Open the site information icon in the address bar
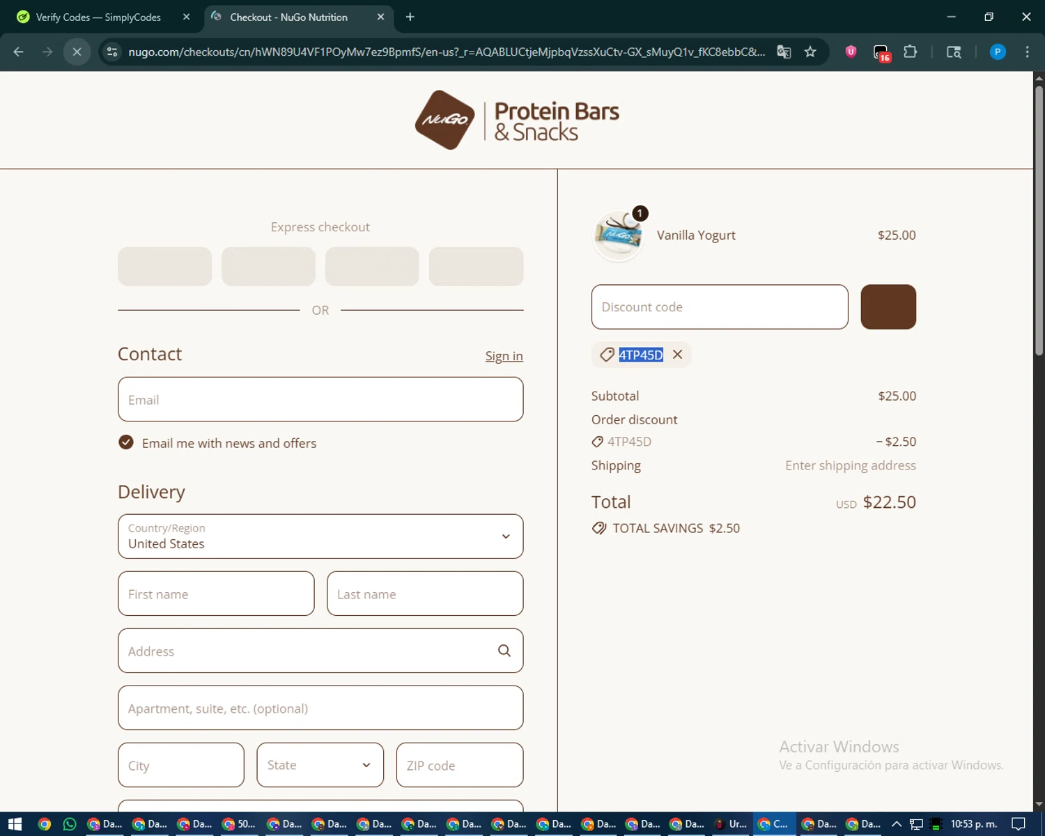 (x=112, y=52)
